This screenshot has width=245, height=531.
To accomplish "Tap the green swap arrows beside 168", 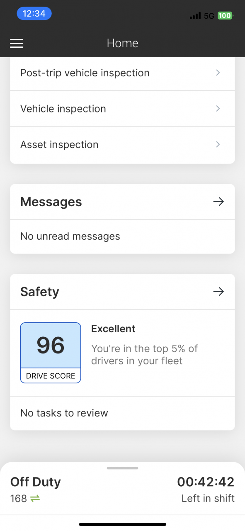I will pyautogui.click(x=35, y=498).
